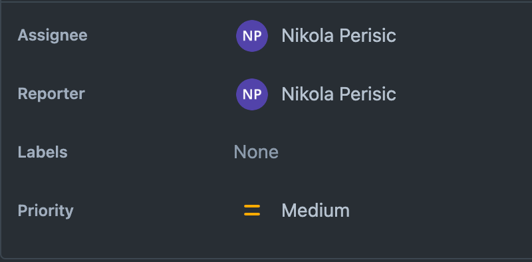Click the details panel bottom border

[266, 259]
